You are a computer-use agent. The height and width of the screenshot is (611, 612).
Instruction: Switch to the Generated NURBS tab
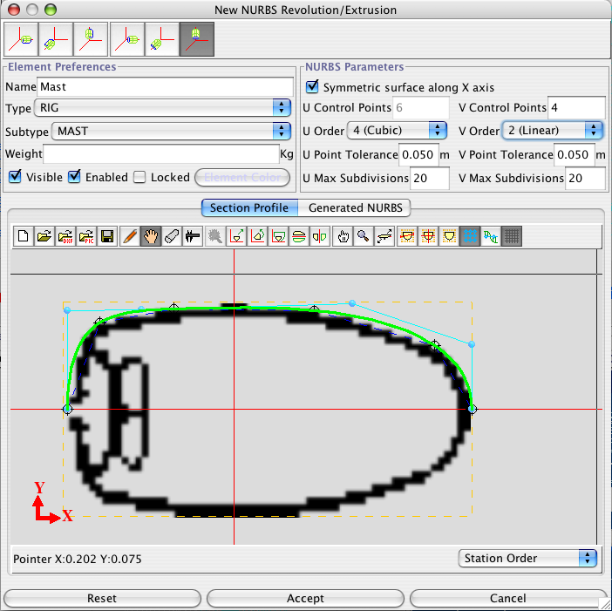tap(355, 207)
